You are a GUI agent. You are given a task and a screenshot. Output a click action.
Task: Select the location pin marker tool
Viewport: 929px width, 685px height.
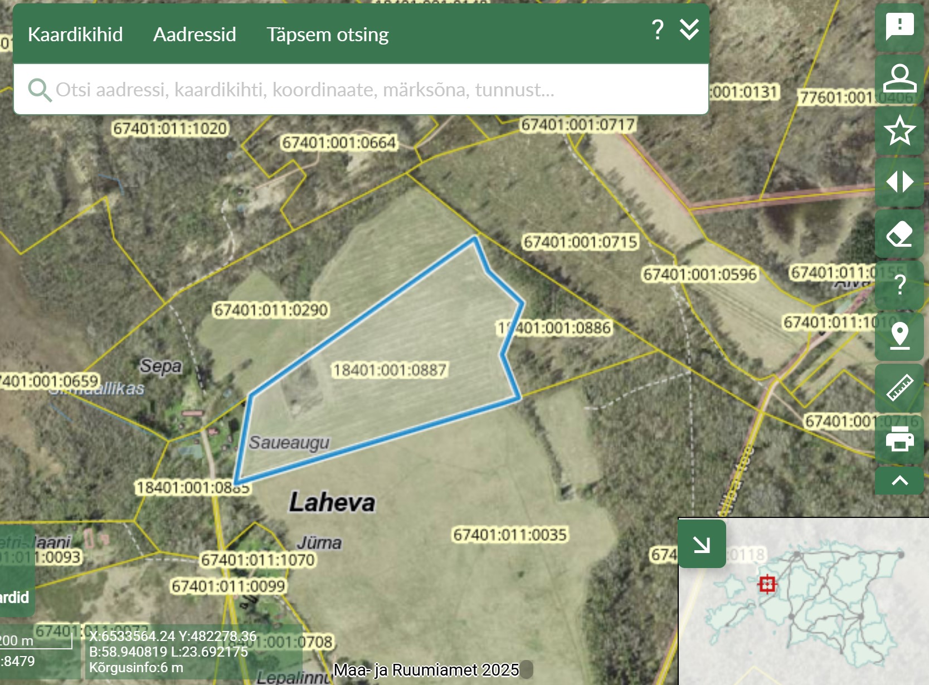899,336
